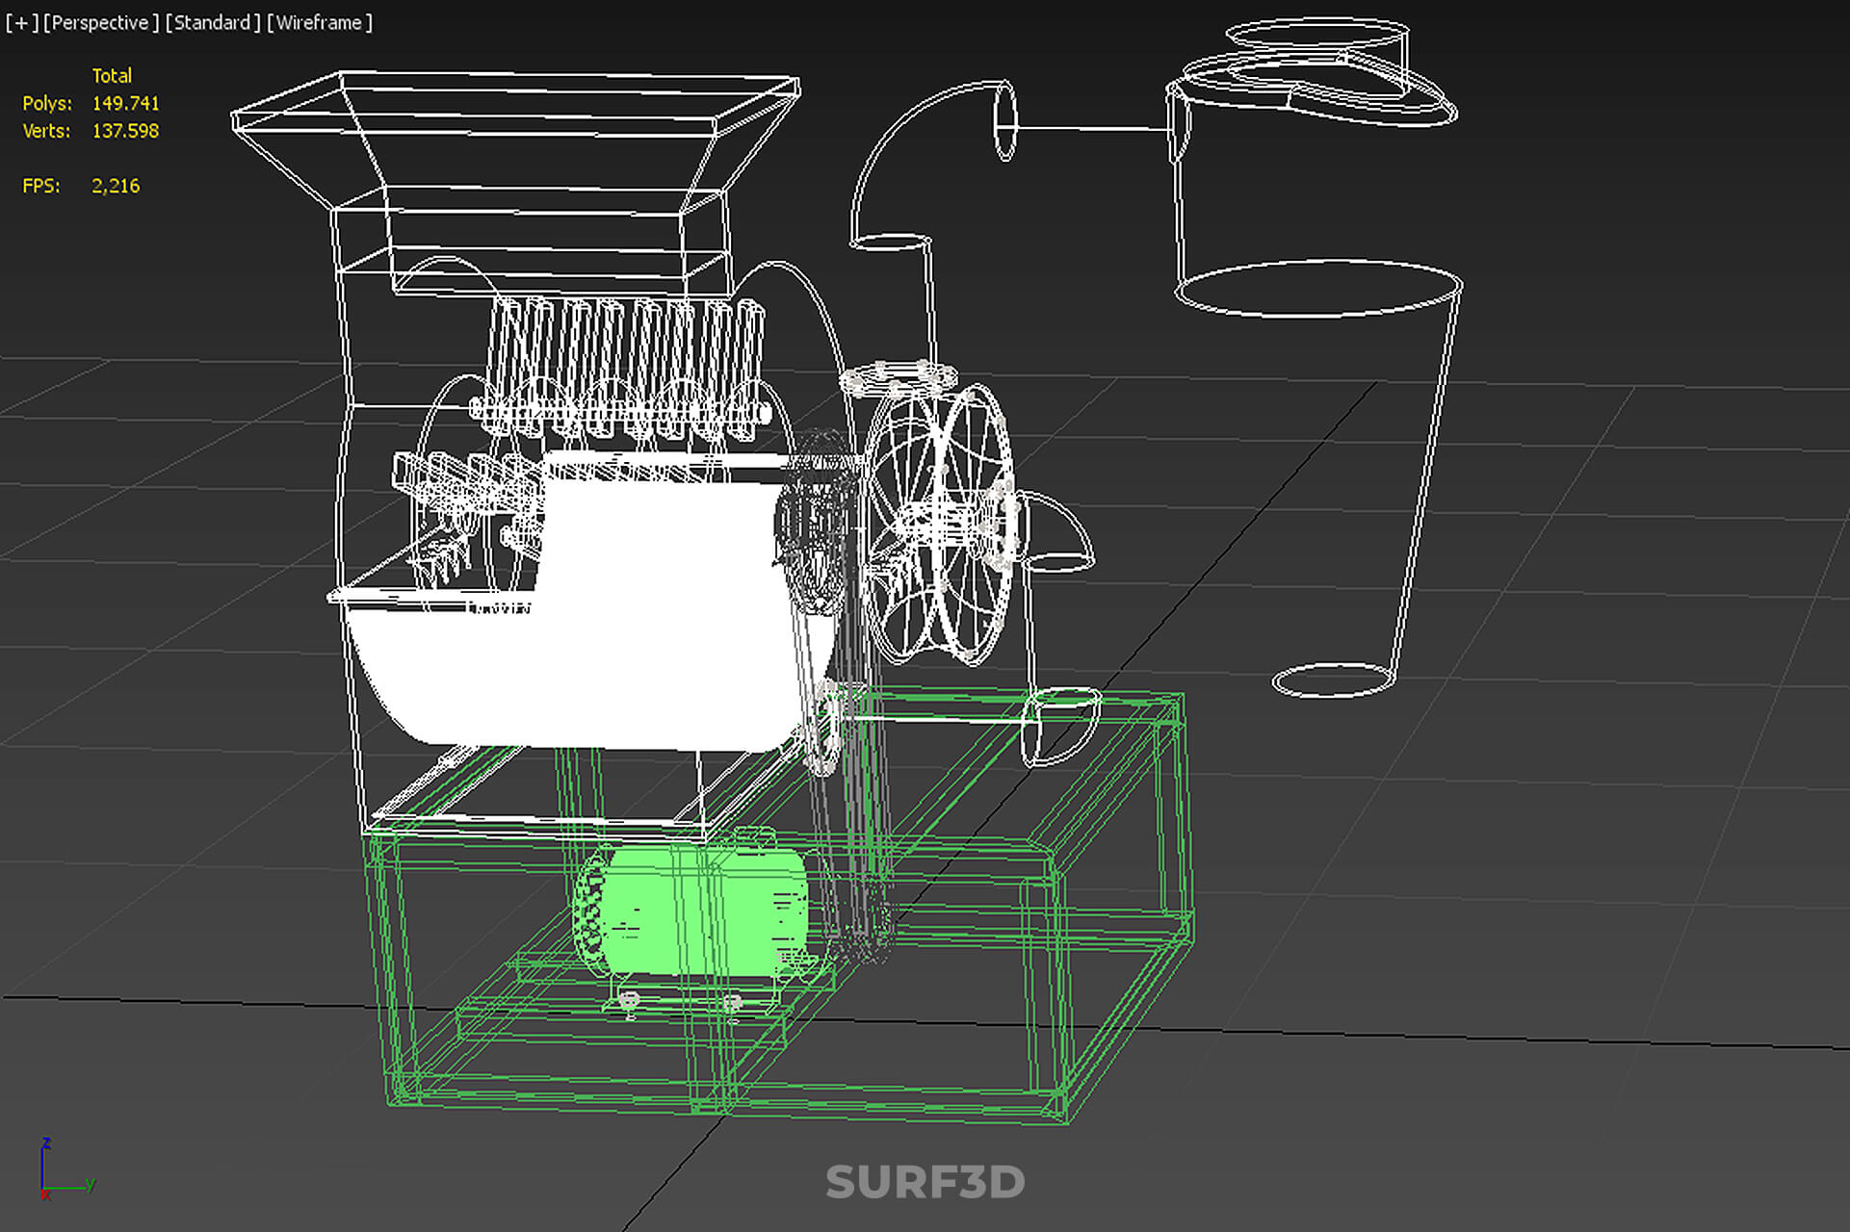Click the Polys count 149.741 statistic
The height and width of the screenshot is (1232, 1850).
[x=125, y=103]
